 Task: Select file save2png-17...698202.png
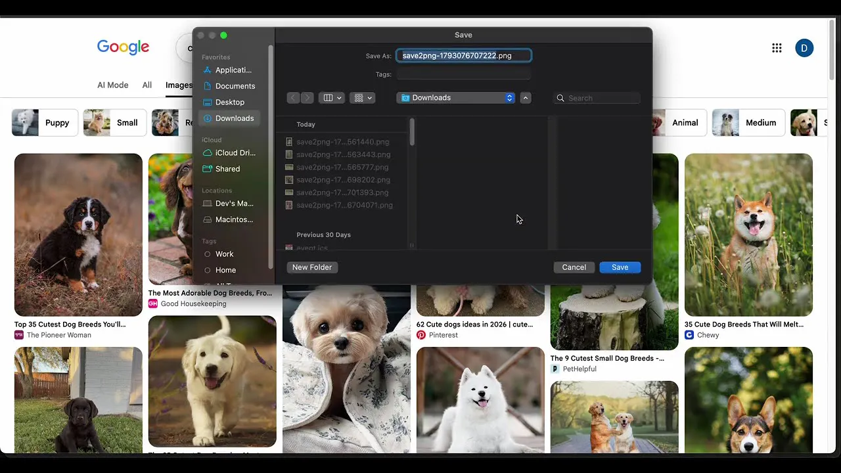click(343, 180)
